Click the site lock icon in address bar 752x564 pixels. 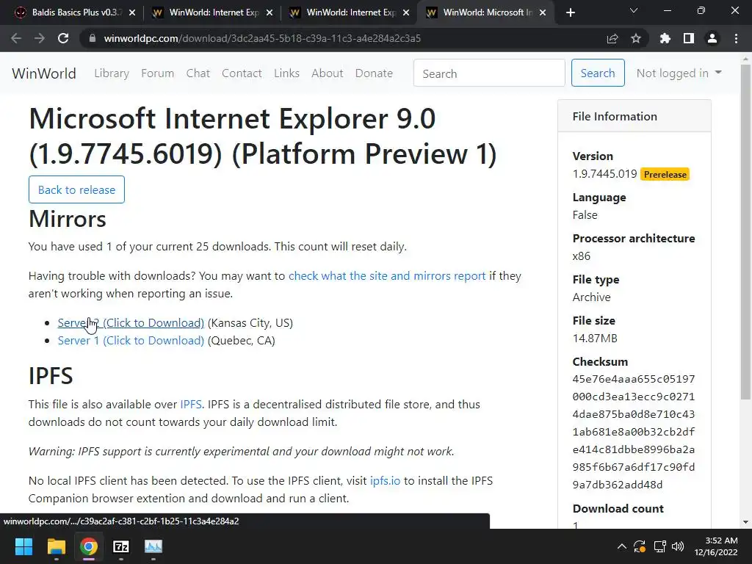(x=92, y=38)
